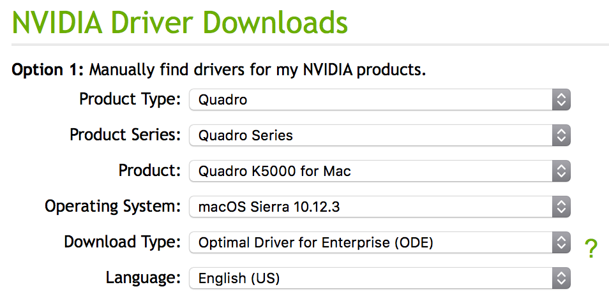
Task: Click the up-down arrows beside Quadro K5000 for Mac
Action: pyautogui.click(x=560, y=171)
